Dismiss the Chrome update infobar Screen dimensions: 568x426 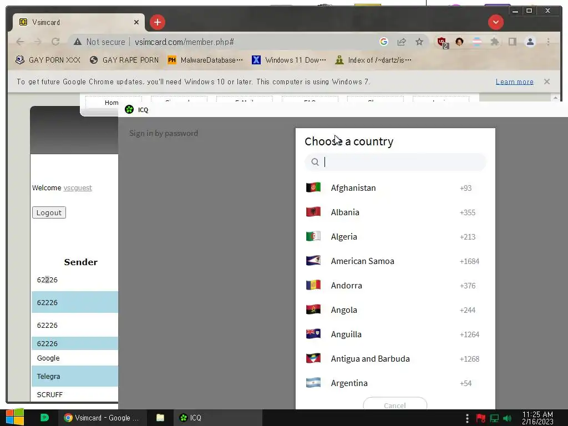[x=546, y=82]
